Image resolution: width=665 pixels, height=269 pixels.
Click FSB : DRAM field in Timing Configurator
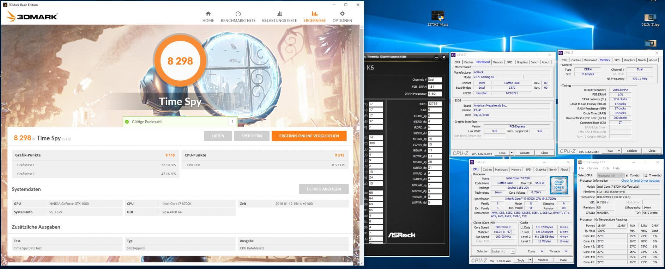coord(435,87)
